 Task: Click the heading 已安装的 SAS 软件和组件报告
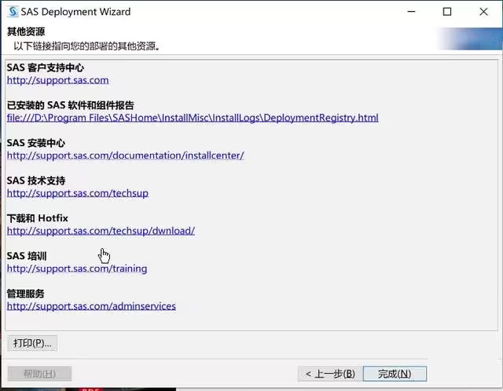click(70, 105)
